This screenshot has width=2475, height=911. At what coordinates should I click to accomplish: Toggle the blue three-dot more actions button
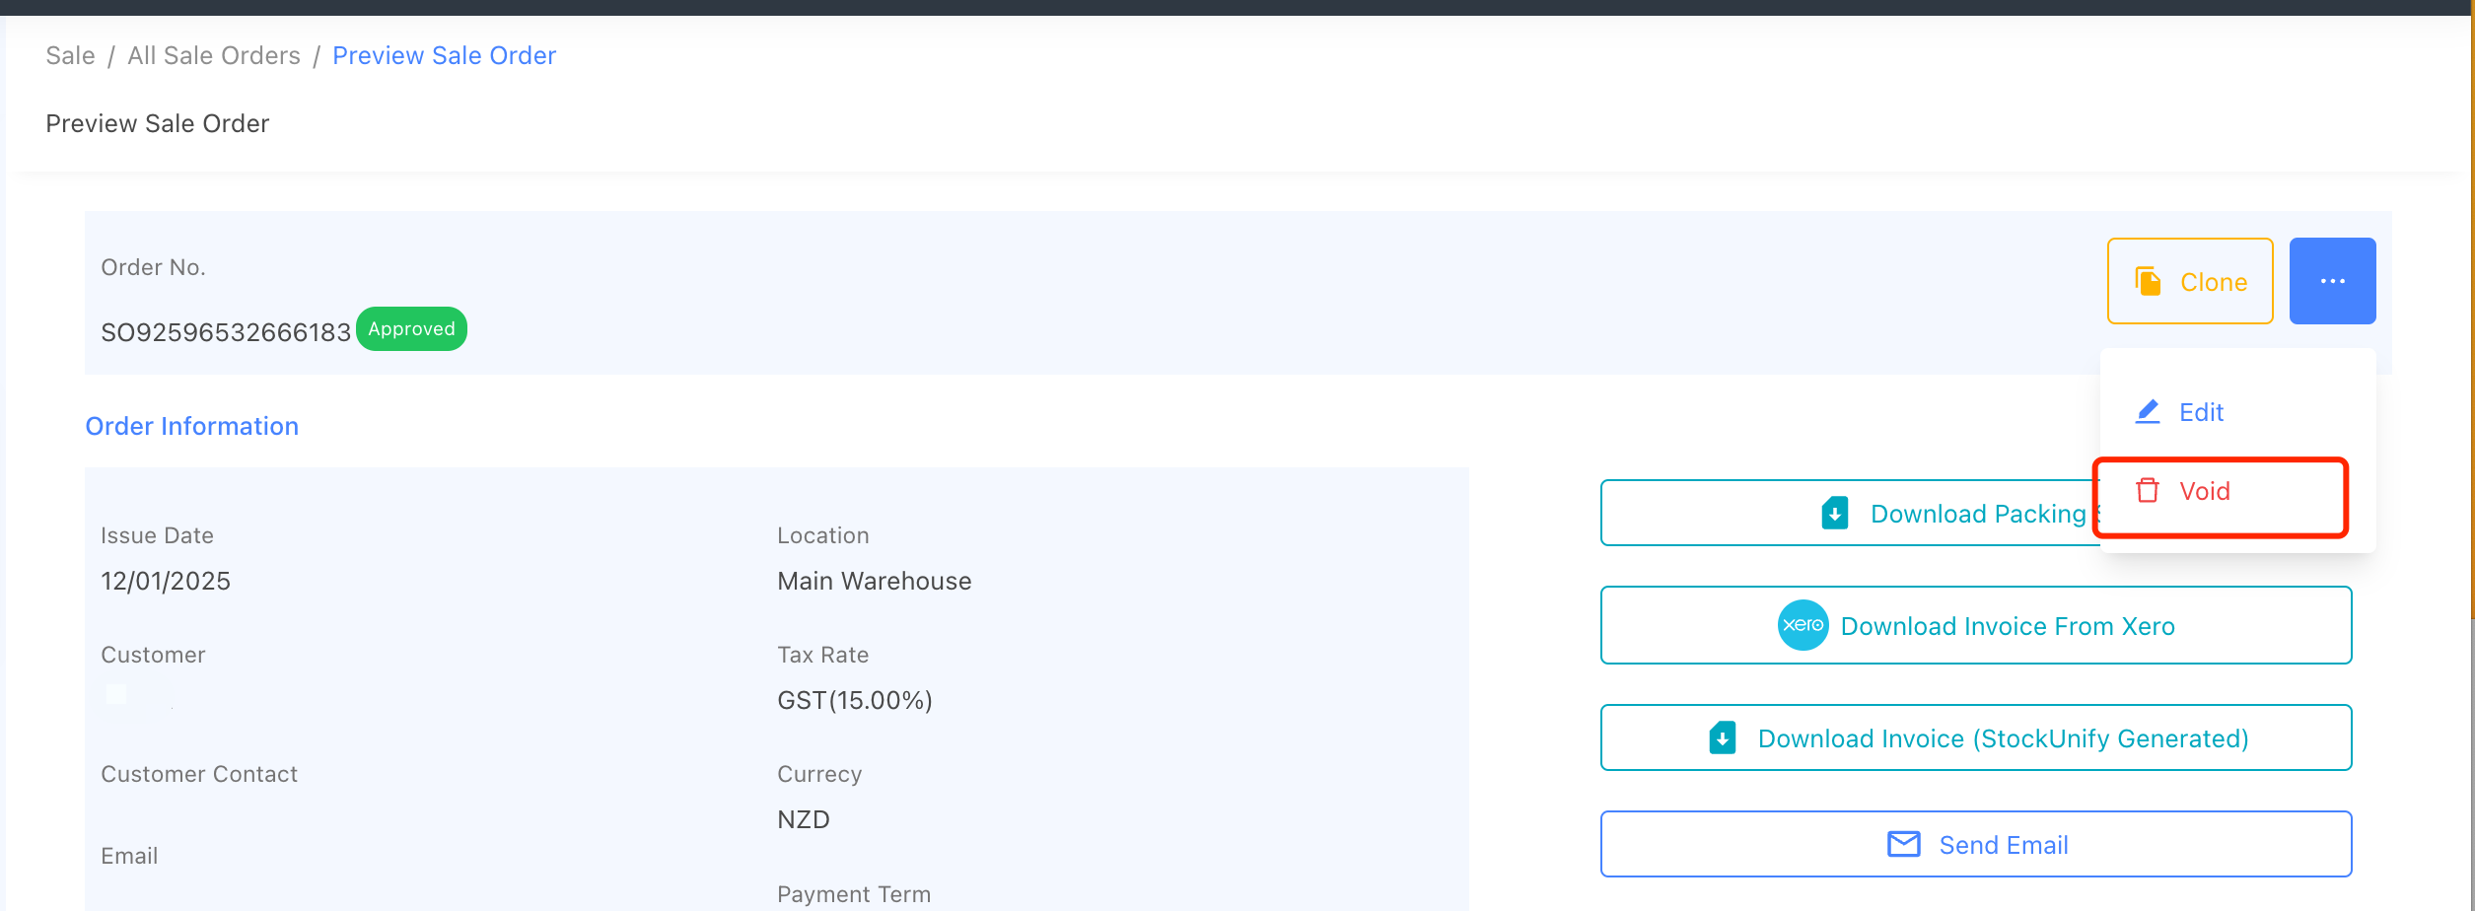click(2332, 282)
